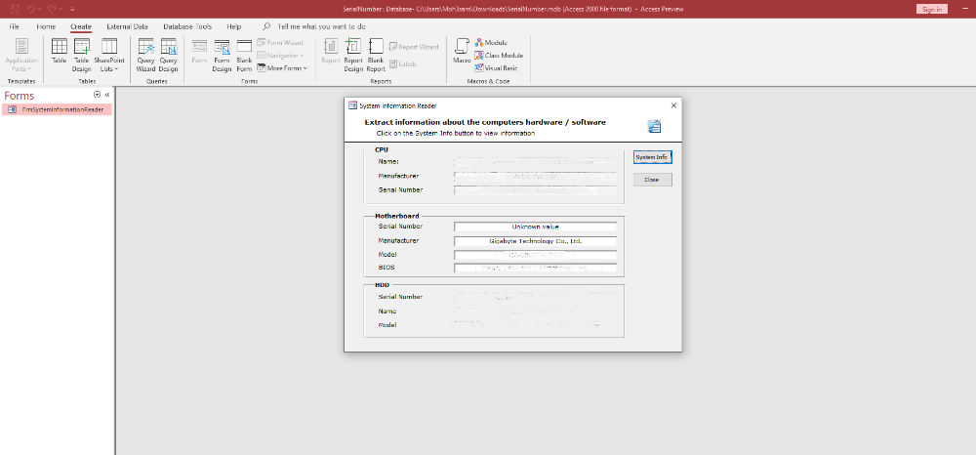Open Report Design view
Image resolution: width=976 pixels, height=455 pixels.
[353, 55]
